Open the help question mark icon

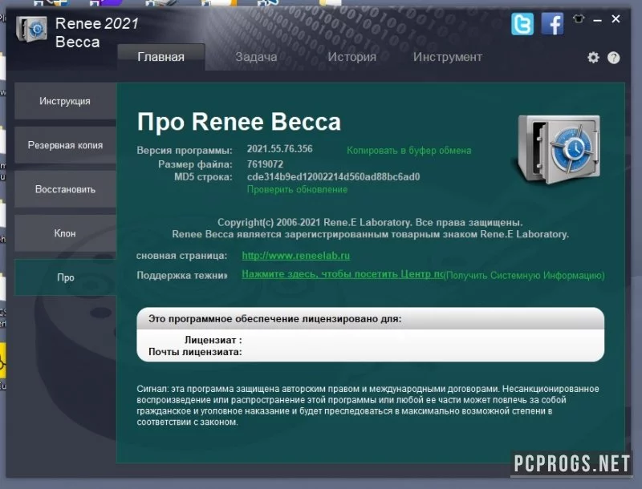(613, 58)
